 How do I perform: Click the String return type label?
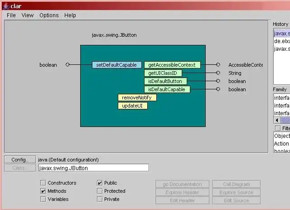pos(235,73)
